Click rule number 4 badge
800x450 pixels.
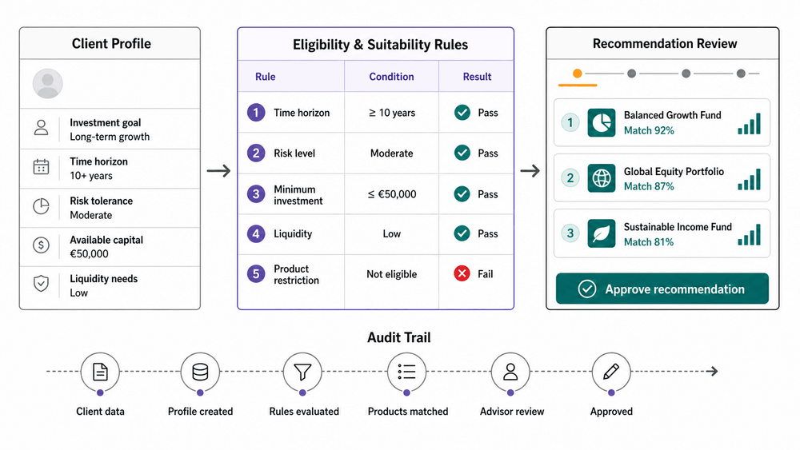256,234
